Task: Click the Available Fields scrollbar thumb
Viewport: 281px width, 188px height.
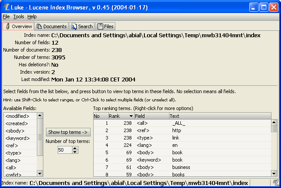Action: [40, 137]
